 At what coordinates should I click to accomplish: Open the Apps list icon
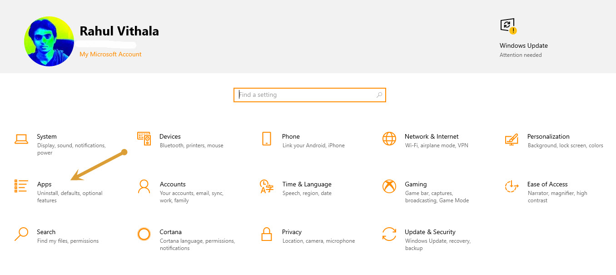21,186
